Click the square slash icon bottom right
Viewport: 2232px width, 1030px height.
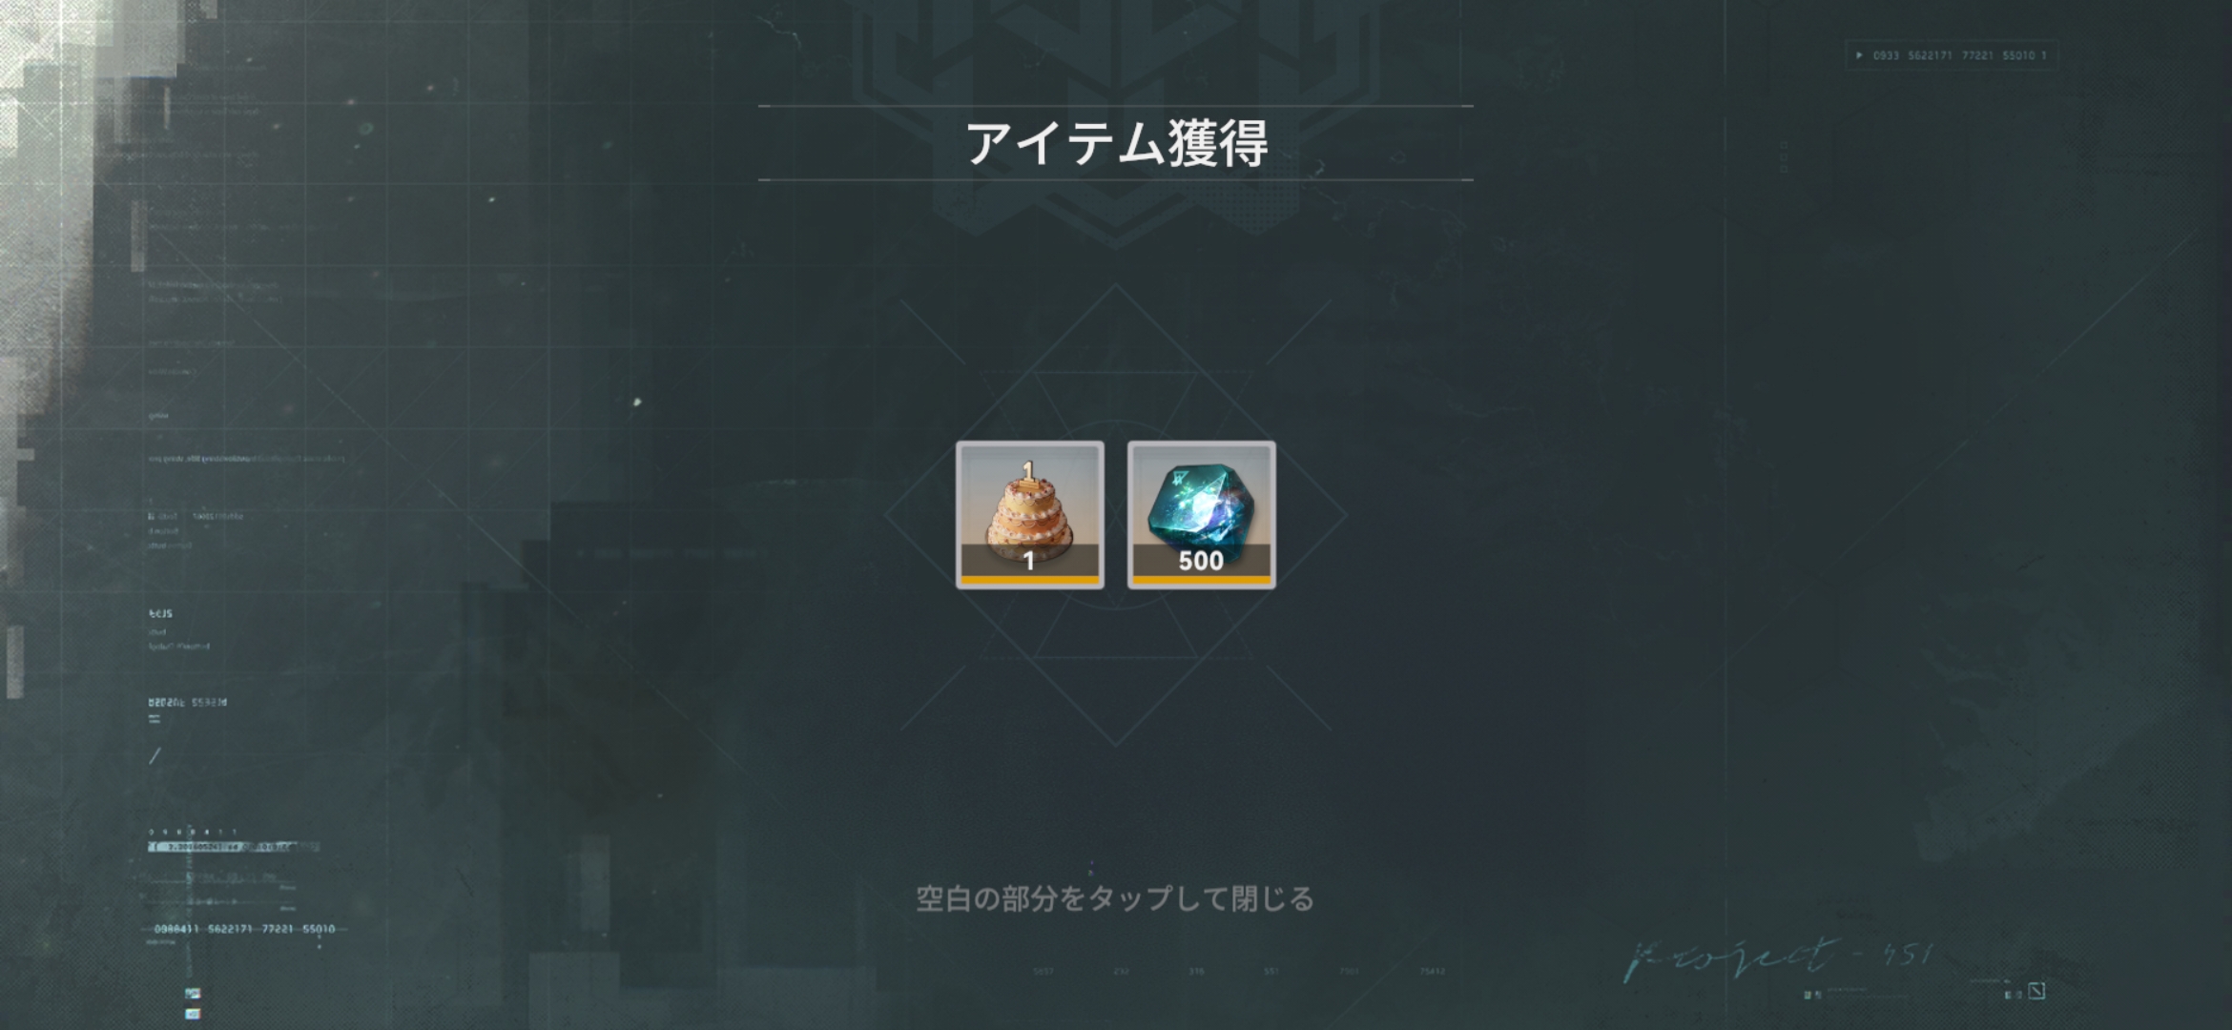[x=2036, y=991]
